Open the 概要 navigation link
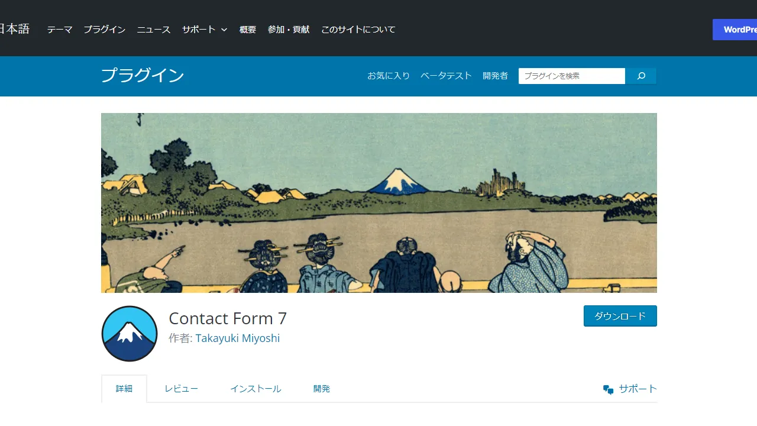Image resolution: width=757 pixels, height=426 pixels. click(248, 30)
